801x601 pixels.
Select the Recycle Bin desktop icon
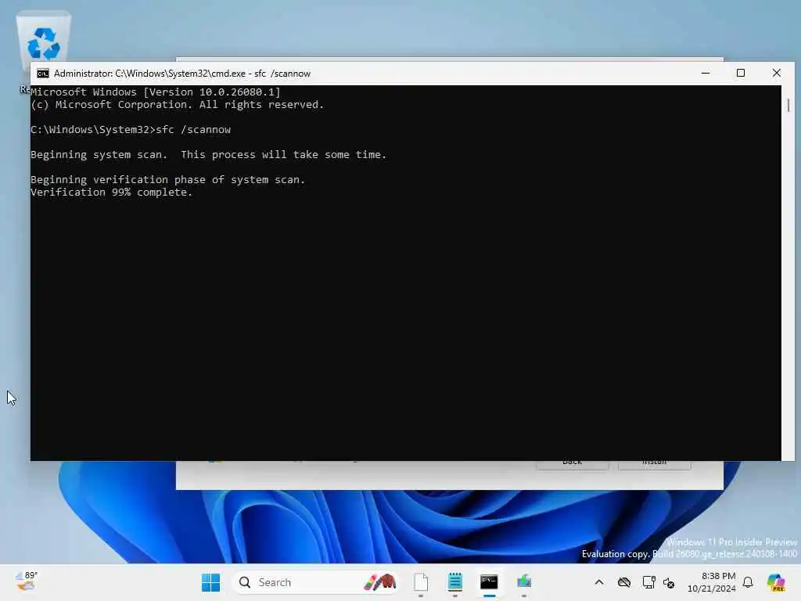pyautogui.click(x=44, y=51)
